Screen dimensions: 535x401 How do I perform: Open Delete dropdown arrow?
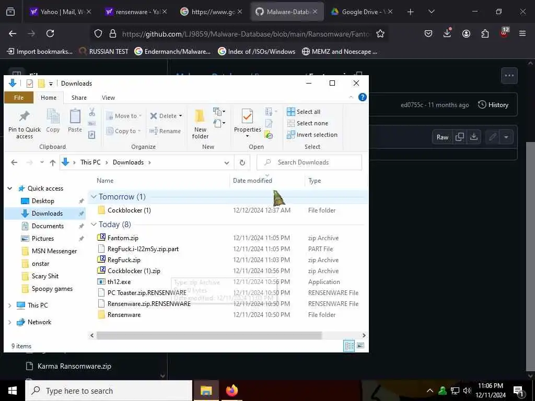180,116
